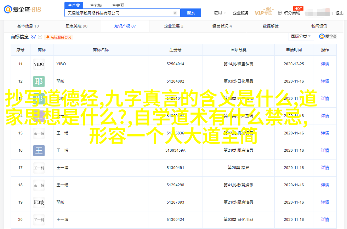347x229 pixels.
Task: Click 第20类-家具 classification cell
Action: pos(238,168)
